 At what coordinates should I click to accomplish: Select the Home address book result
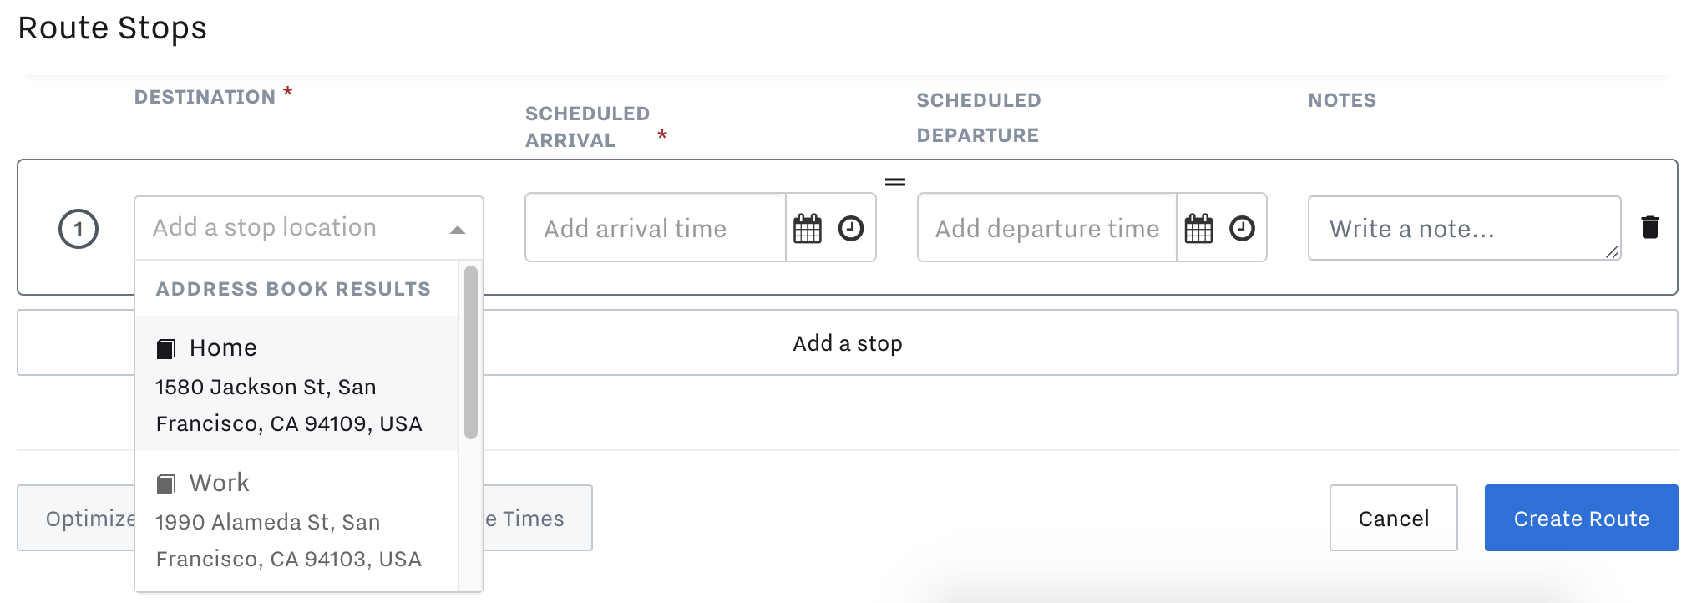click(296, 383)
